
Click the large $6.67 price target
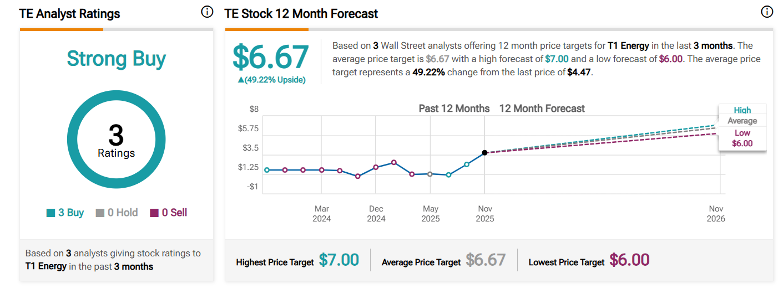[271, 57]
